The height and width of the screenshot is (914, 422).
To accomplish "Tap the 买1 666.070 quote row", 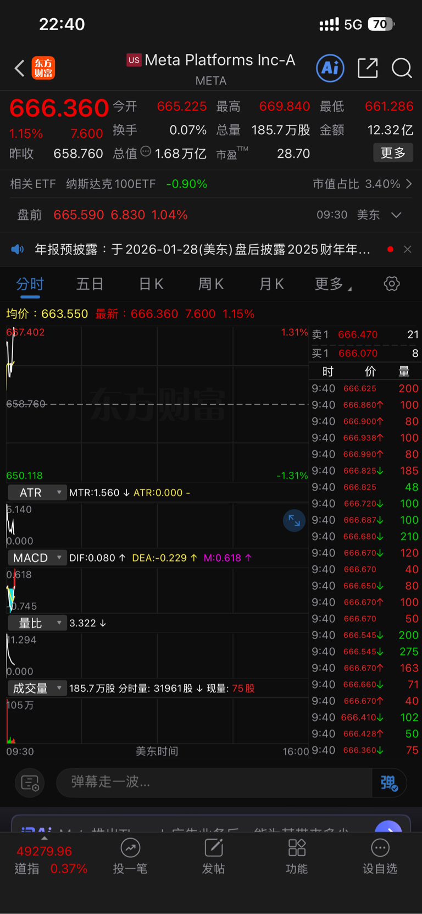I will tap(365, 353).
